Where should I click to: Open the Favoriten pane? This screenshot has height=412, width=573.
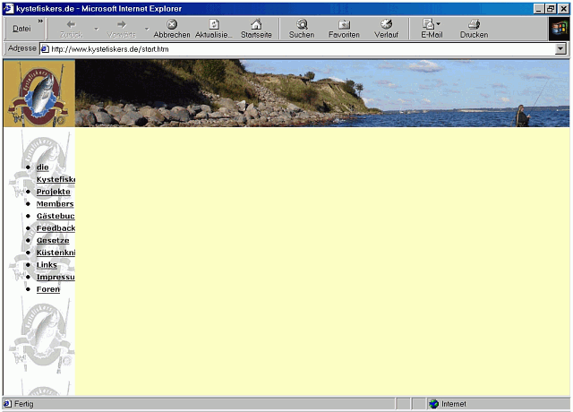click(x=344, y=29)
